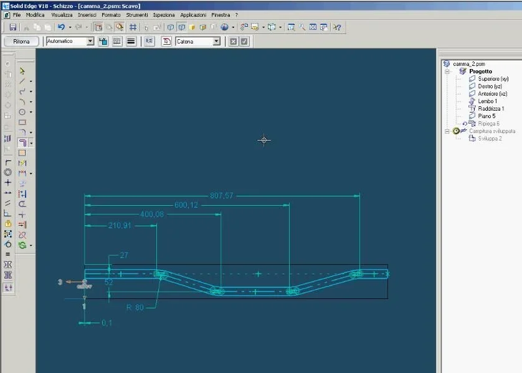
Task: Click the Ritorna button
Action: pyautogui.click(x=21, y=41)
